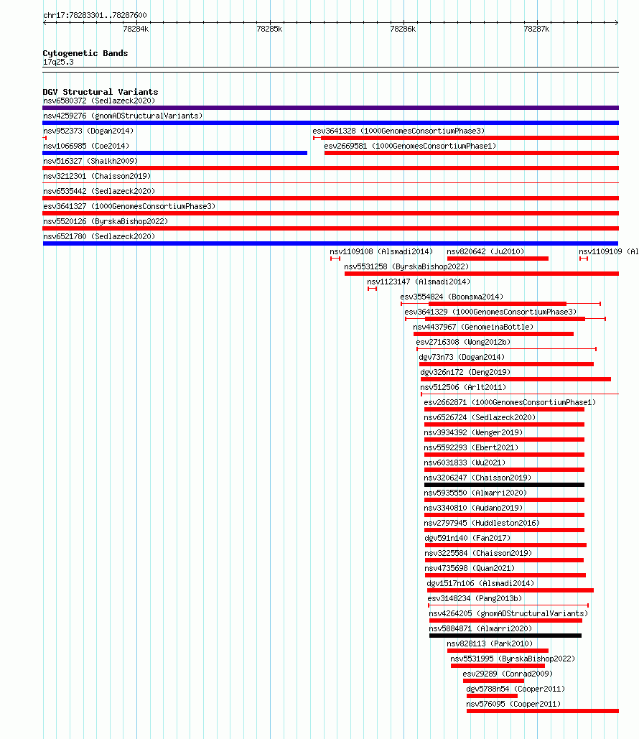
Task: Open esv3641327 (1000GenomesConsortiumPhase3) variant
Action: click(129, 206)
